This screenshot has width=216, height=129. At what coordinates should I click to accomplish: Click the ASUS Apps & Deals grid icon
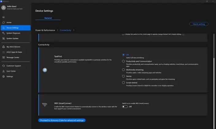(x=4, y=52)
